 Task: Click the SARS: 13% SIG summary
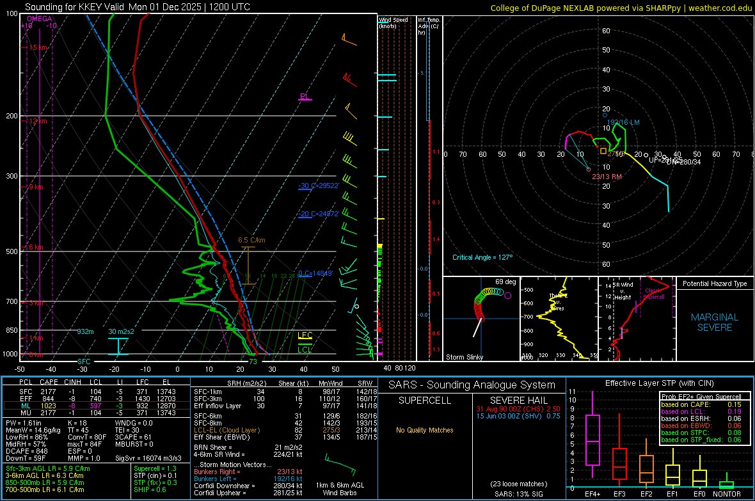coord(518,494)
